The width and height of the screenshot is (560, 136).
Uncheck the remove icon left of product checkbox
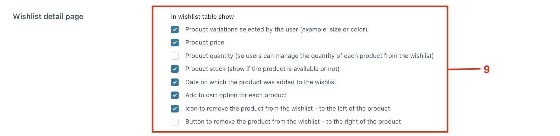coord(175,109)
